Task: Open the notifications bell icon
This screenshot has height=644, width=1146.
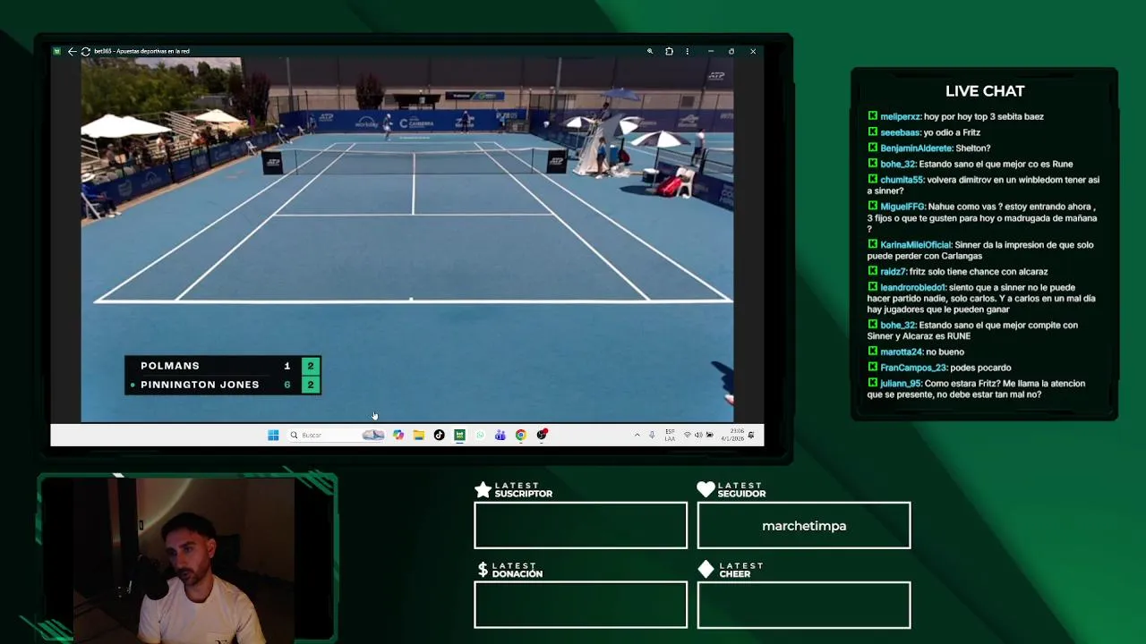Action: (x=751, y=435)
